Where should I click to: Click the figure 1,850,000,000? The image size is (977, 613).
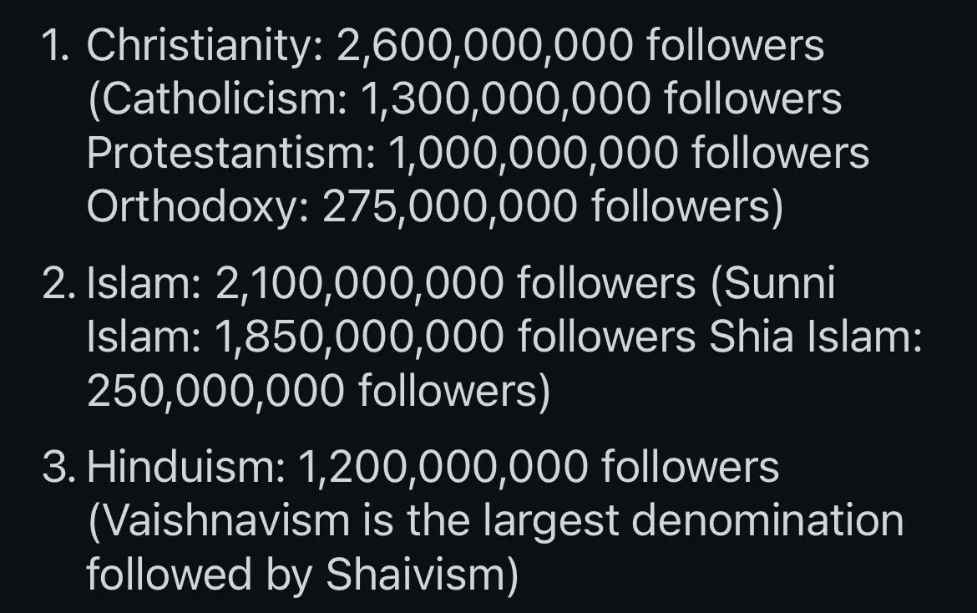point(360,337)
